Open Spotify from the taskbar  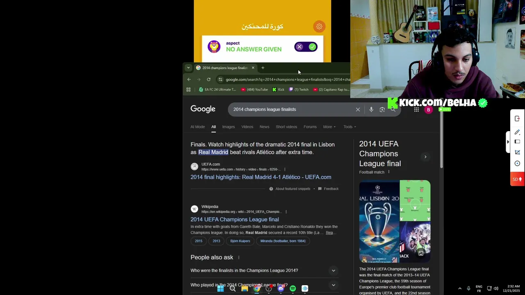click(x=293, y=288)
